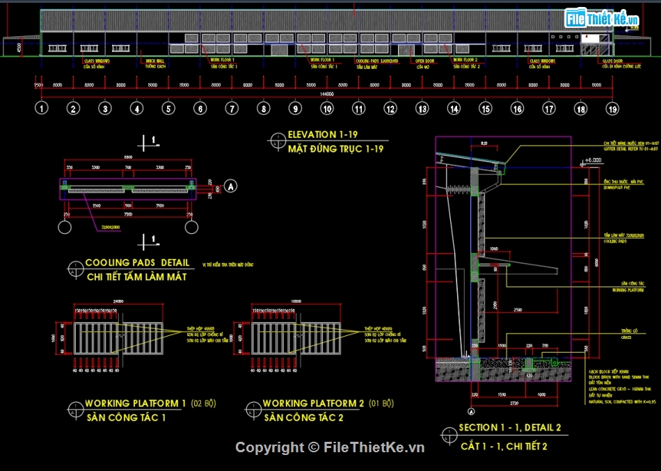The width and height of the screenshot is (661, 471).
Task: Click the 'GRASS' section label
Action: pos(626,337)
